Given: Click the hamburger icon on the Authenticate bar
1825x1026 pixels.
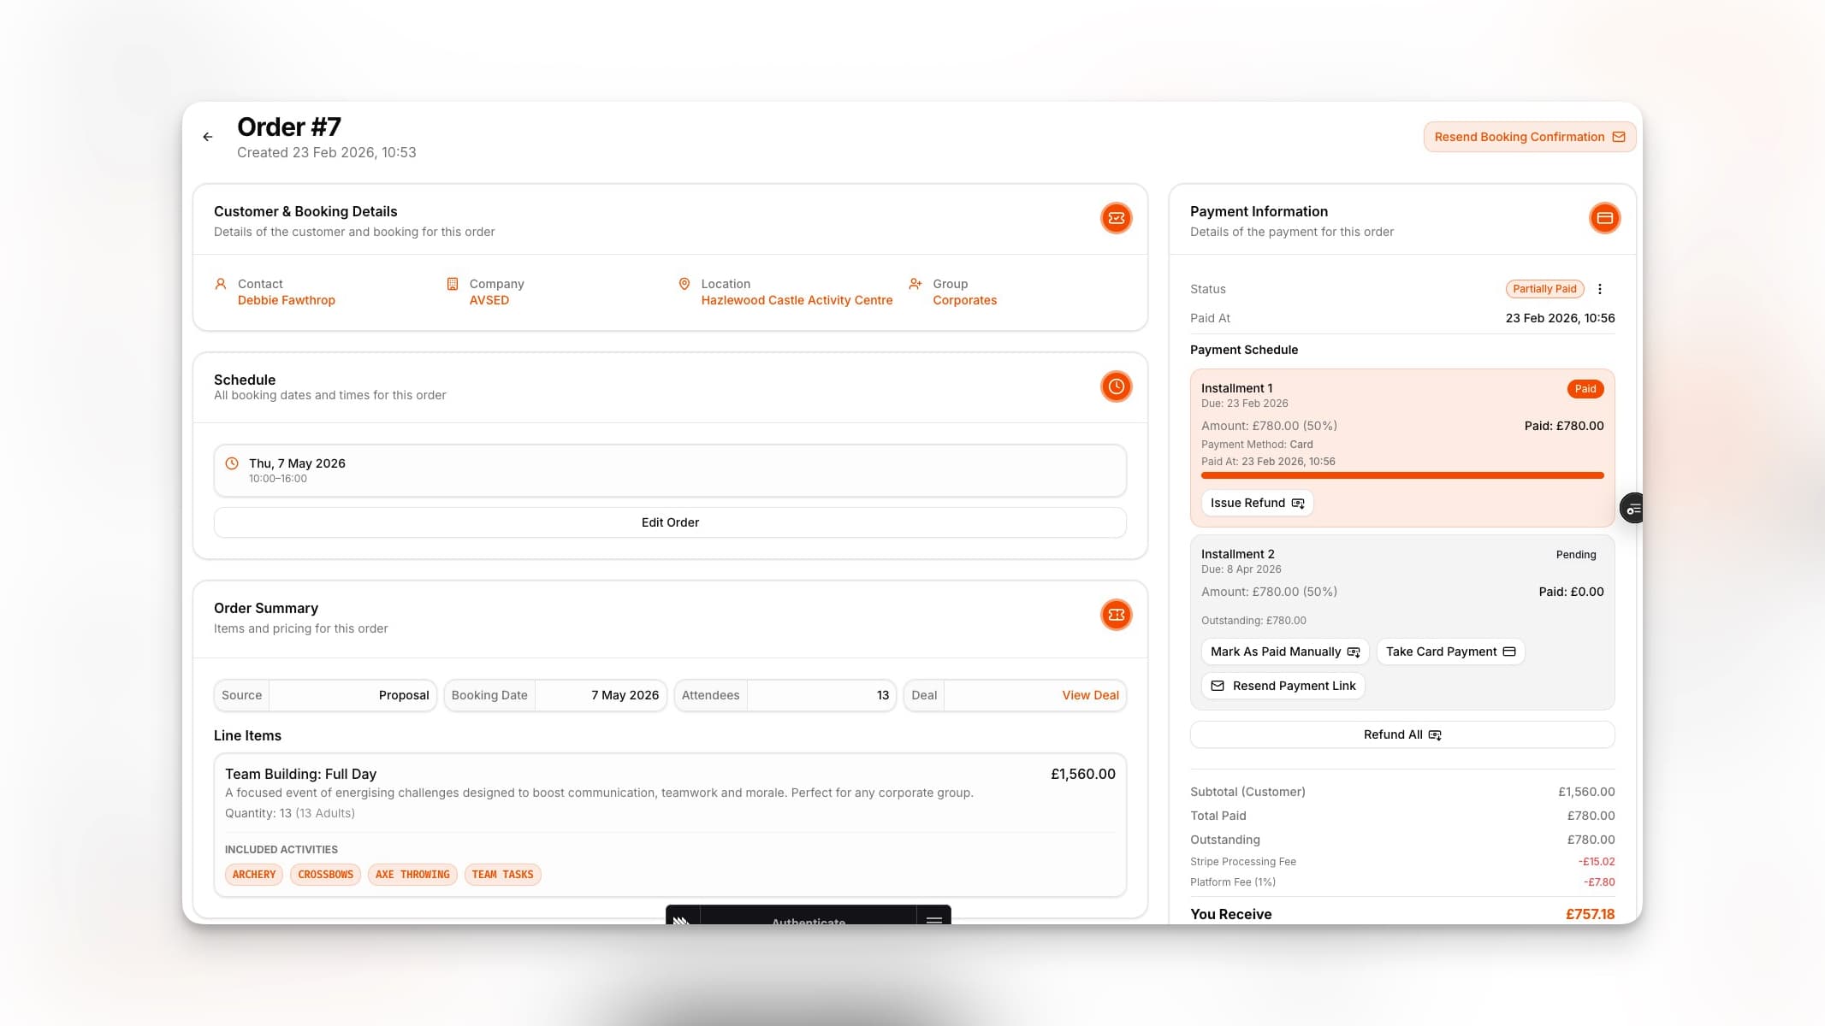Looking at the screenshot, I should 933,921.
